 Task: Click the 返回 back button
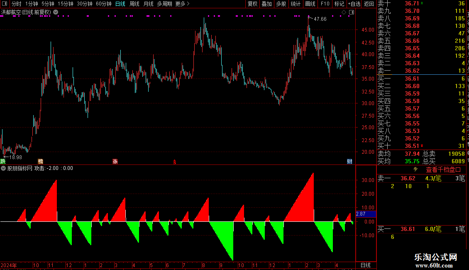tap(369, 4)
